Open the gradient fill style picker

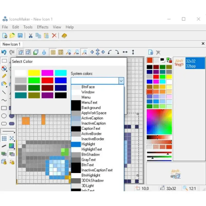click(x=12, y=146)
